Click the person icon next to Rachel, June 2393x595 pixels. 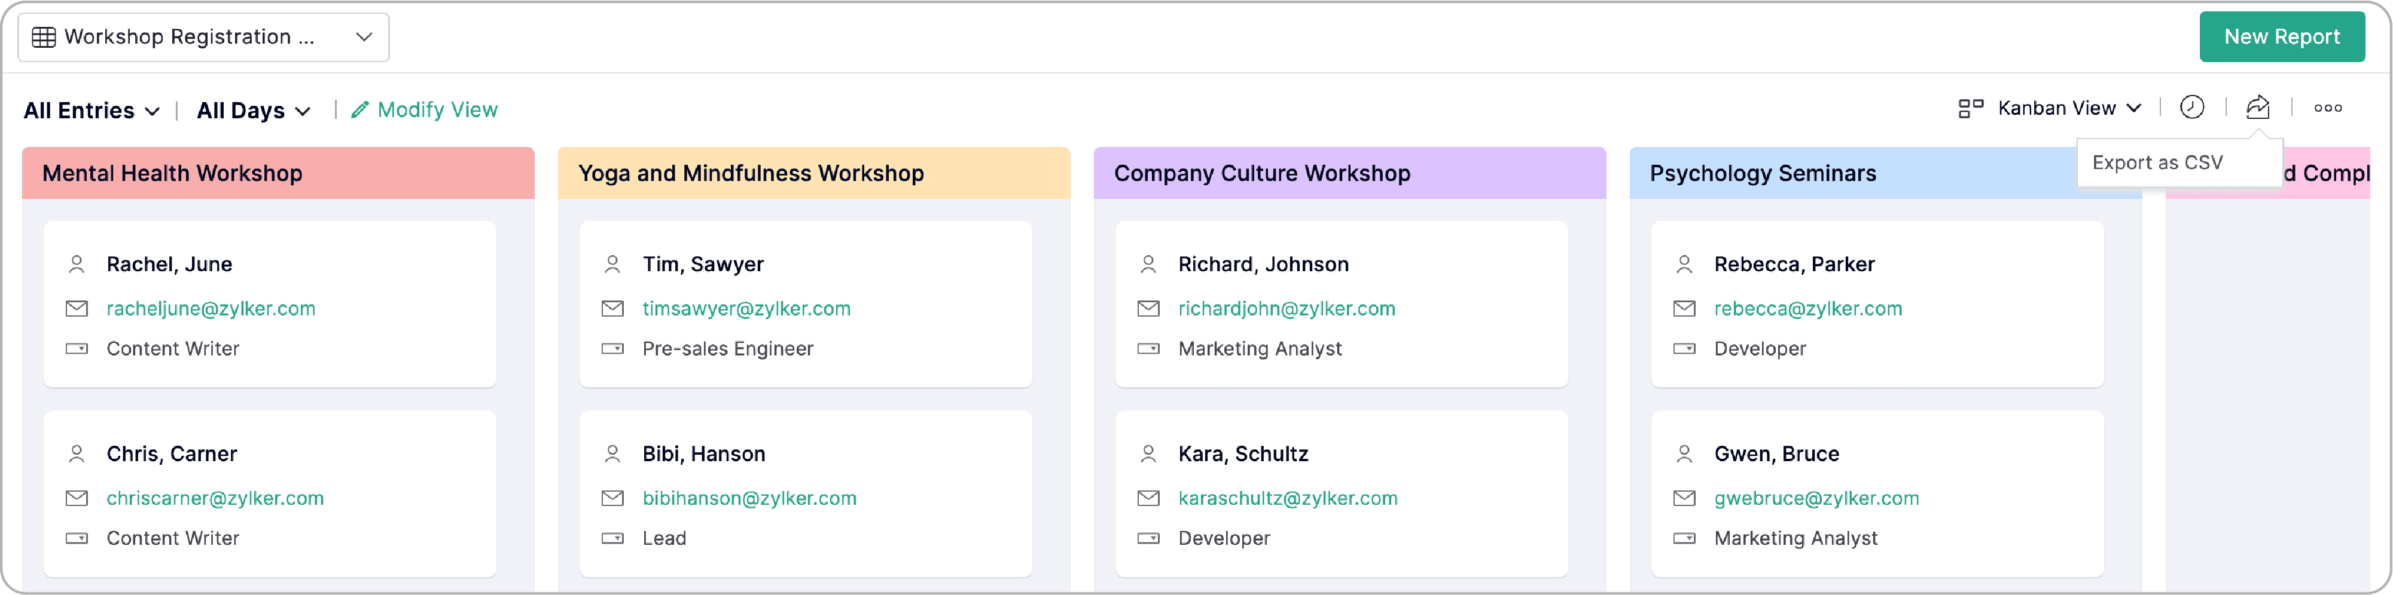coord(77,265)
